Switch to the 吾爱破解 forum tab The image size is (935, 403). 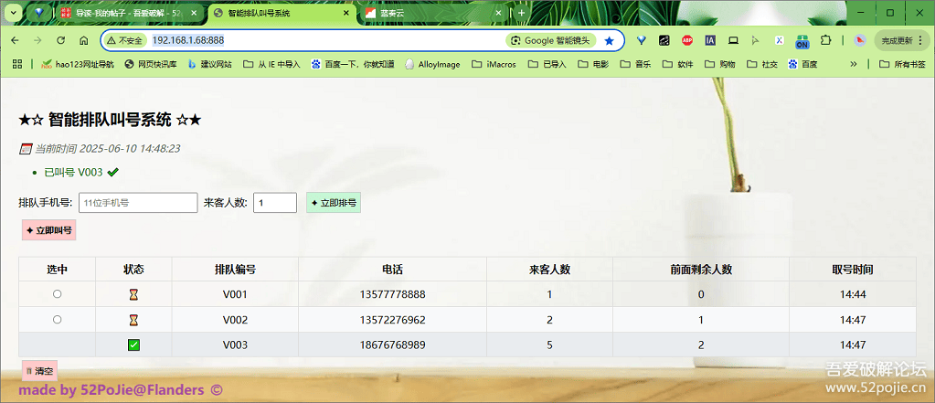point(128,14)
